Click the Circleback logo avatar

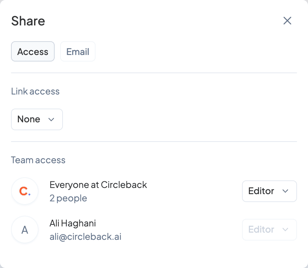click(24, 191)
